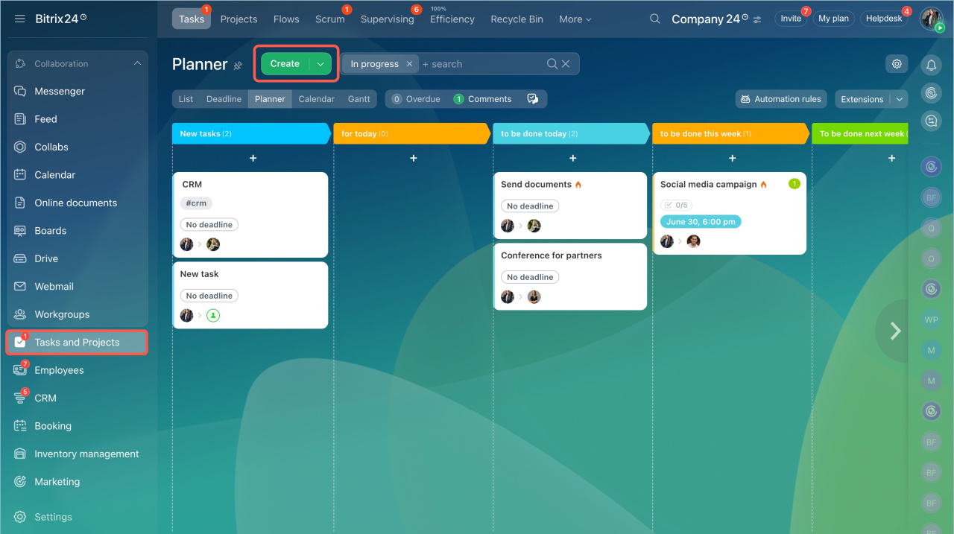This screenshot has height=534, width=954.
Task: Open the Recycle Bin tab
Action: [517, 19]
